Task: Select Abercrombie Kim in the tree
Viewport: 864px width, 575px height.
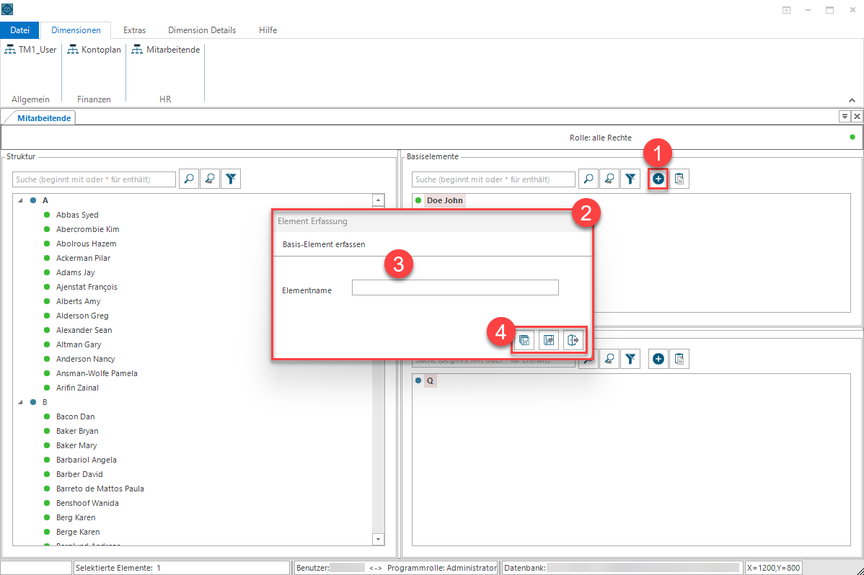Action: tap(87, 229)
